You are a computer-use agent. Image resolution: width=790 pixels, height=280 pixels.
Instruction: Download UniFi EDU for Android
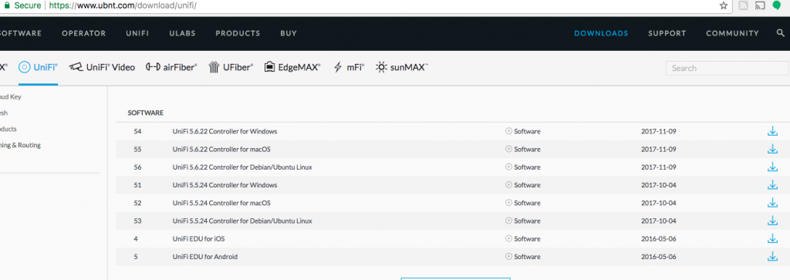click(771, 257)
